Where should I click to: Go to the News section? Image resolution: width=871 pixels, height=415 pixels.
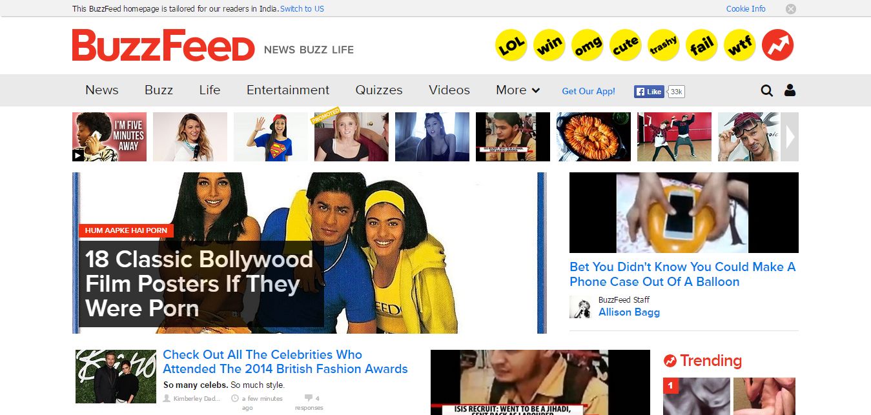pos(102,90)
